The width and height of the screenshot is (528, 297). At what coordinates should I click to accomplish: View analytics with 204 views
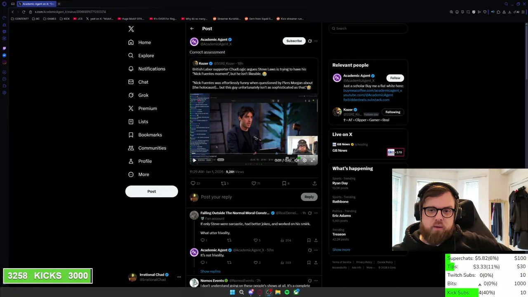(x=286, y=240)
